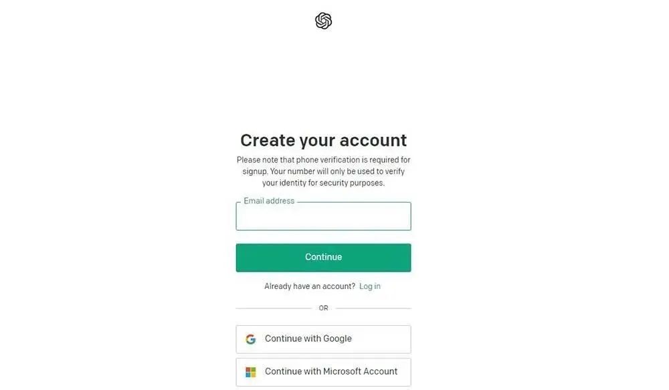This screenshot has height=390, width=669.
Task: Click the Google G logo icon
Action: 250,339
